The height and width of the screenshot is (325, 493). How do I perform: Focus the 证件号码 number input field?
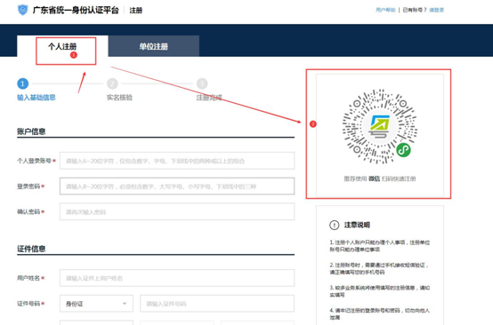(x=217, y=304)
